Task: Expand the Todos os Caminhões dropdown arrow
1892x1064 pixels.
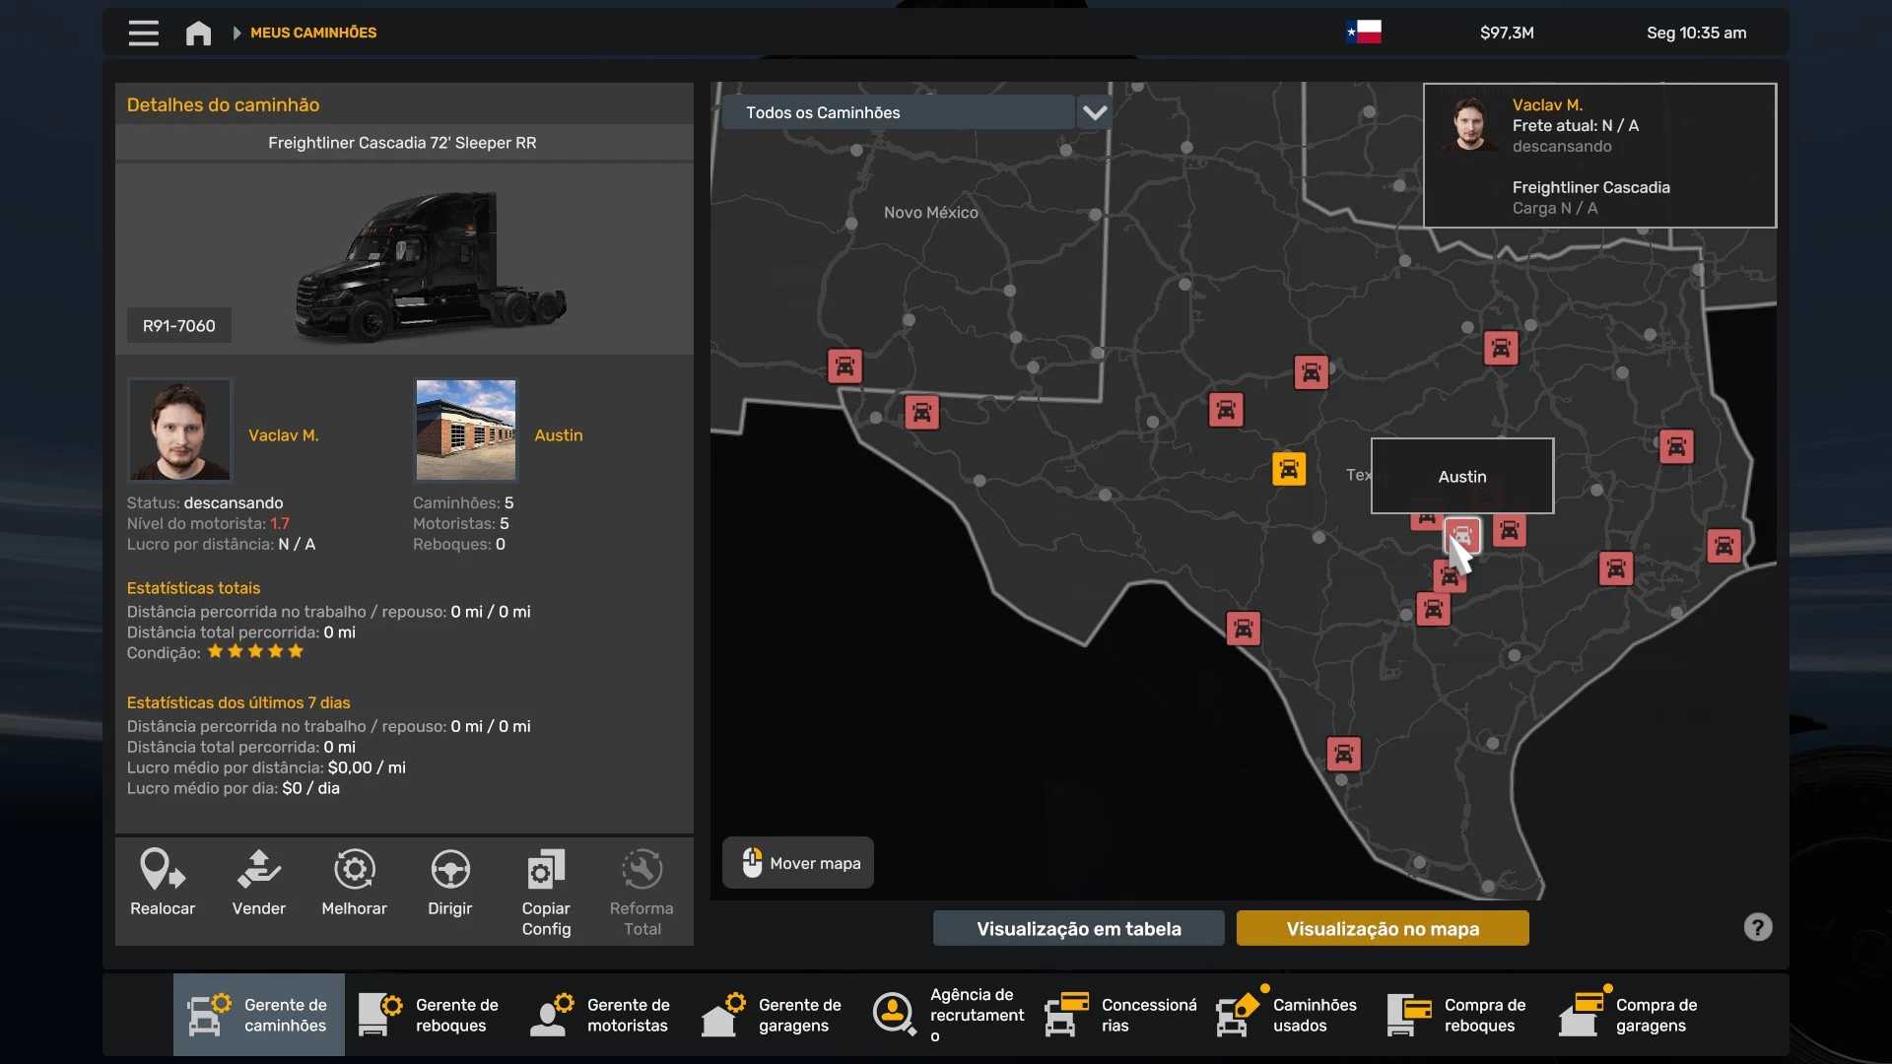Action: click(1094, 112)
